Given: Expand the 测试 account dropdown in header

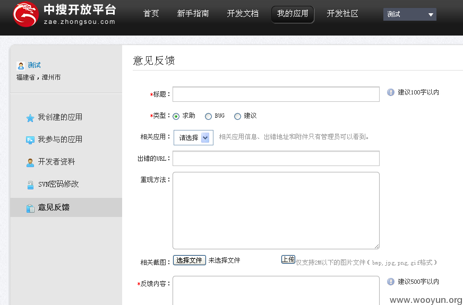Looking at the screenshot, I should 409,14.
